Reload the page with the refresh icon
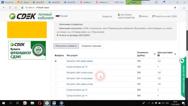The width and height of the screenshot is (188, 106). click(16, 8)
